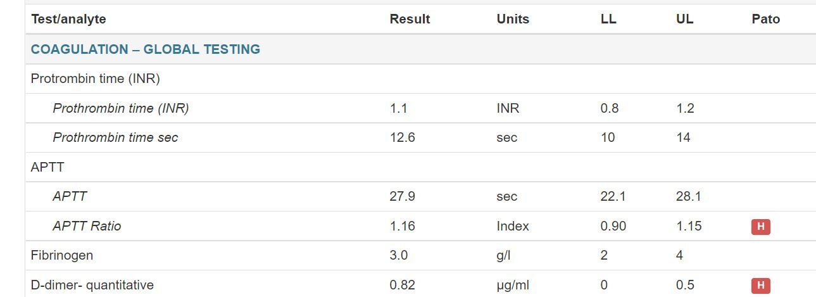Click the Result column header
This screenshot has height=297, width=816.
click(x=410, y=19)
